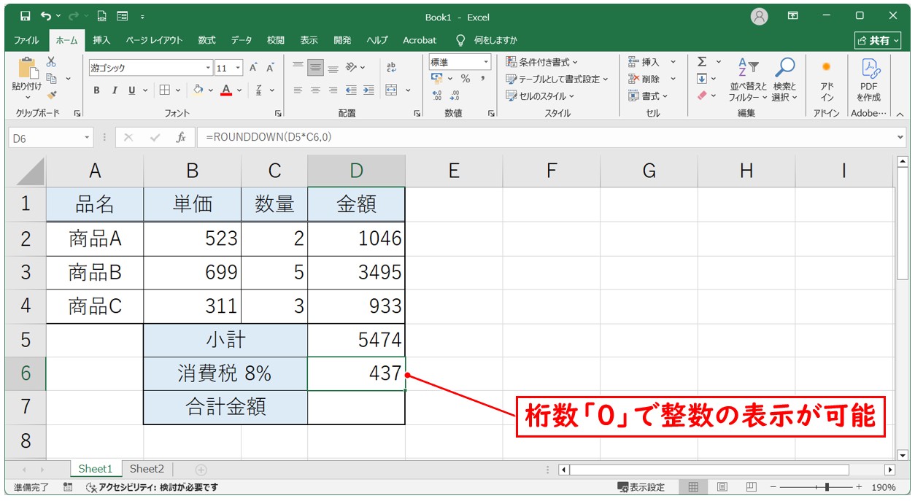Align text to the right
Screen dimensions: 915x501
click(333, 90)
